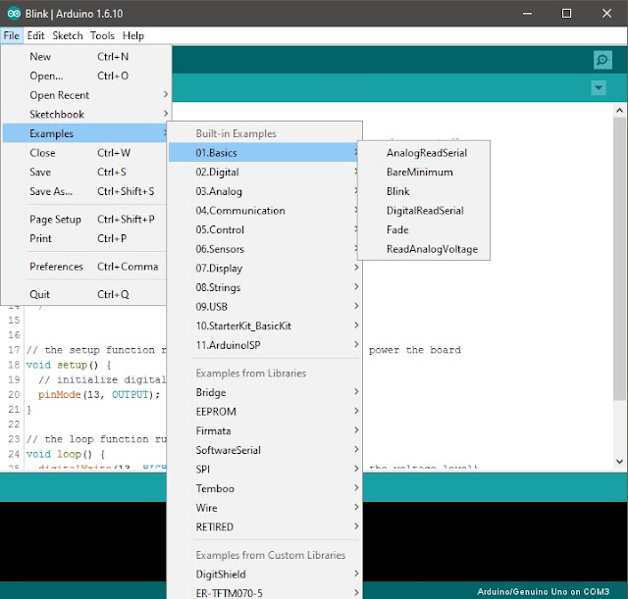Open Preferences from File menu
Screen dimensions: 628x599
pos(84,266)
